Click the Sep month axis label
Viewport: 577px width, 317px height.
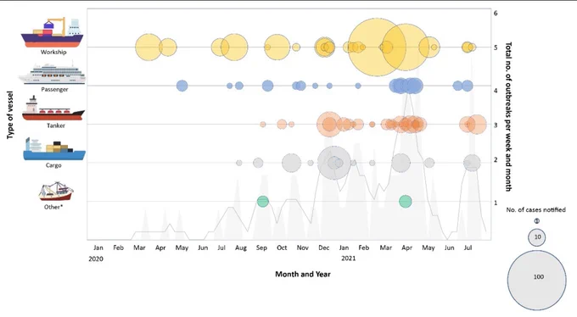point(261,247)
